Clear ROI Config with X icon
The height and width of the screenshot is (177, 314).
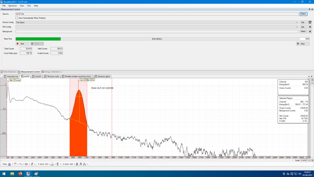click(310, 27)
